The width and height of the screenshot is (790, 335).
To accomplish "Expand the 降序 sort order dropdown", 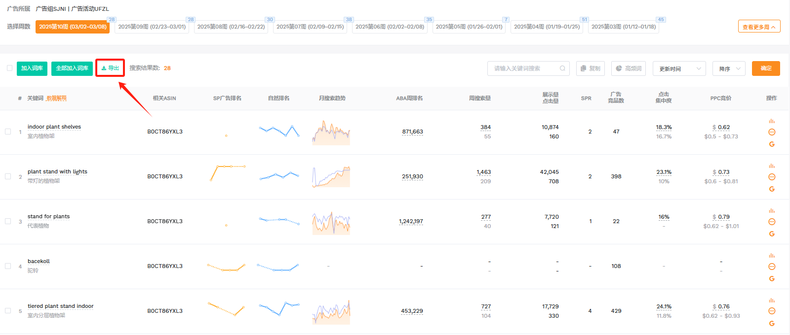I will (729, 68).
